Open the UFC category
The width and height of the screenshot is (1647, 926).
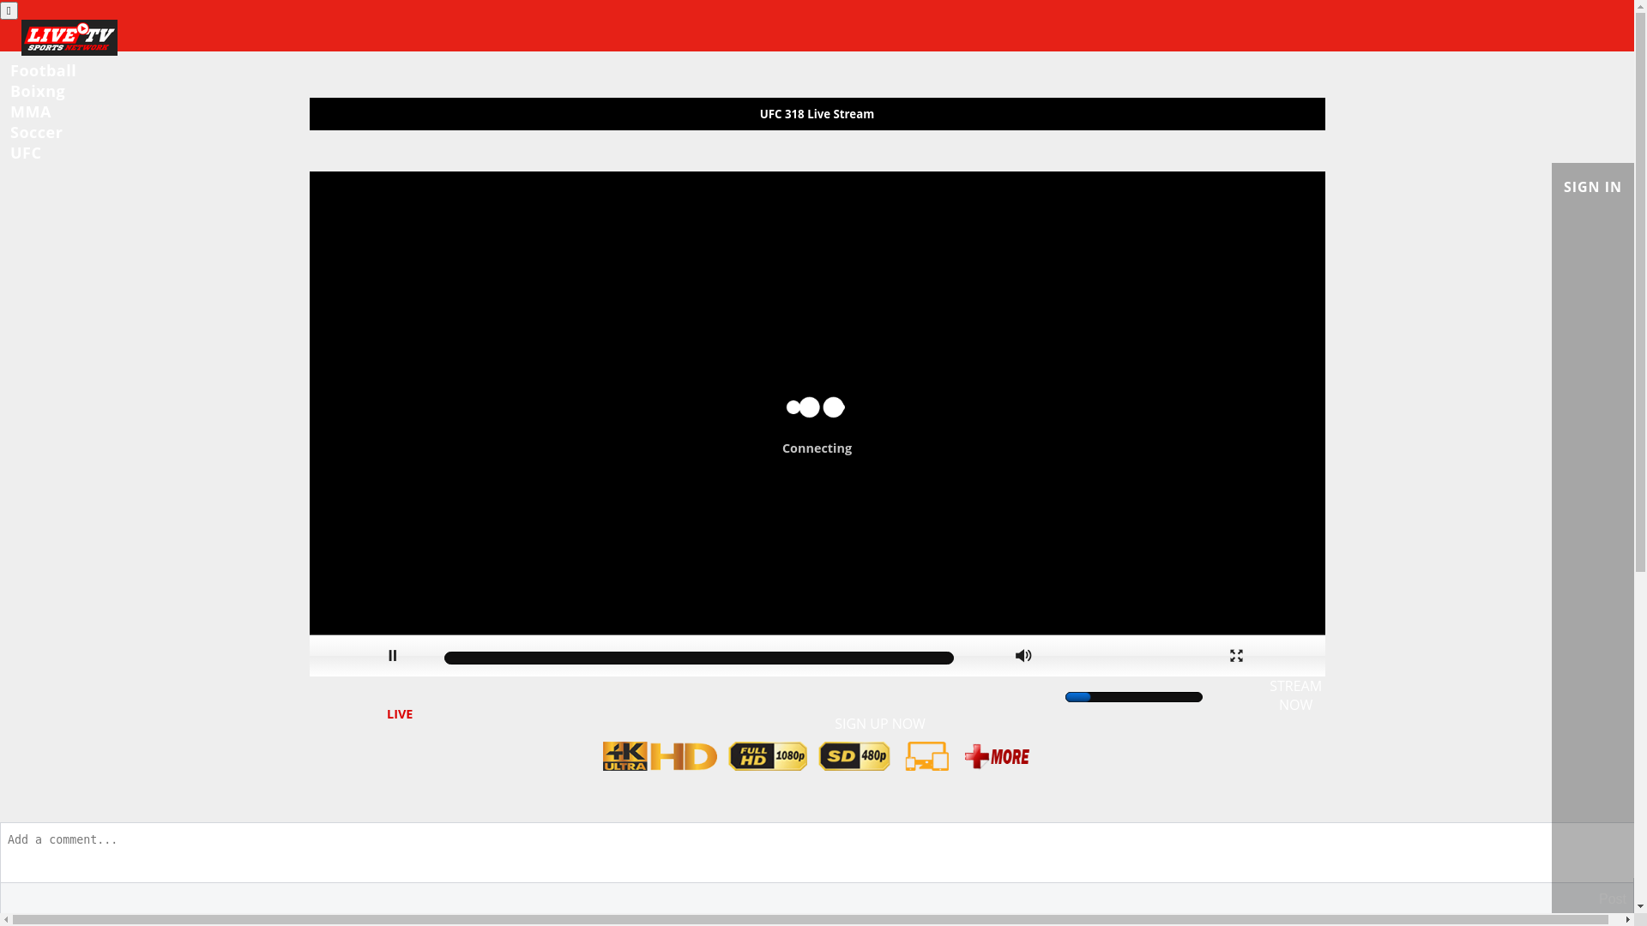(x=26, y=153)
